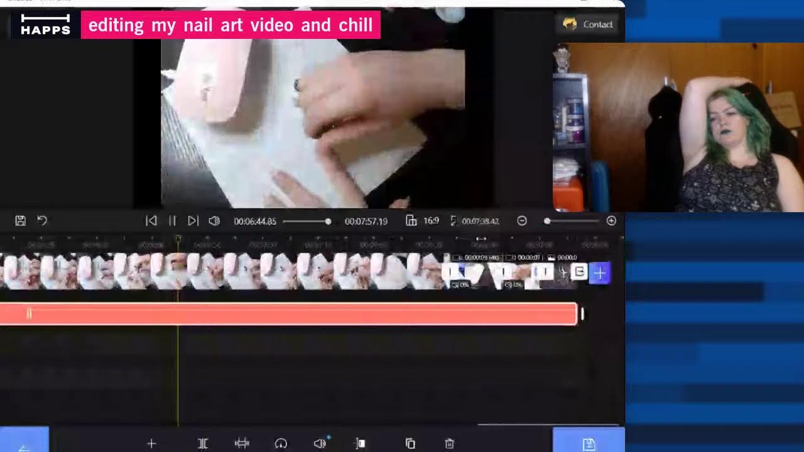Click the blue save export button
This screenshot has height=452, width=804.
coord(589,440)
